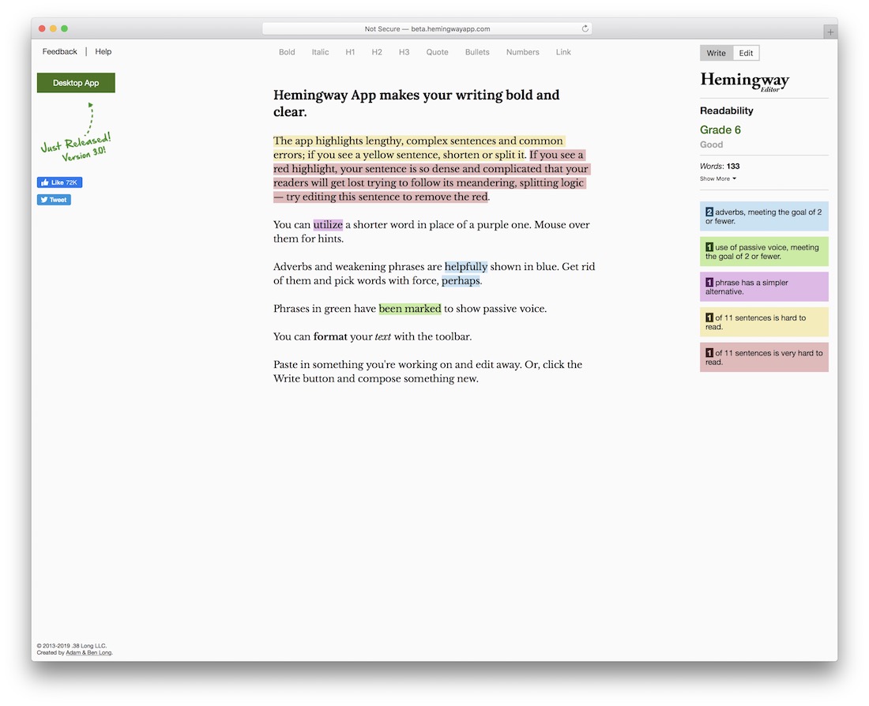
Task: Click the green passive voice summary box
Action: coord(764,252)
